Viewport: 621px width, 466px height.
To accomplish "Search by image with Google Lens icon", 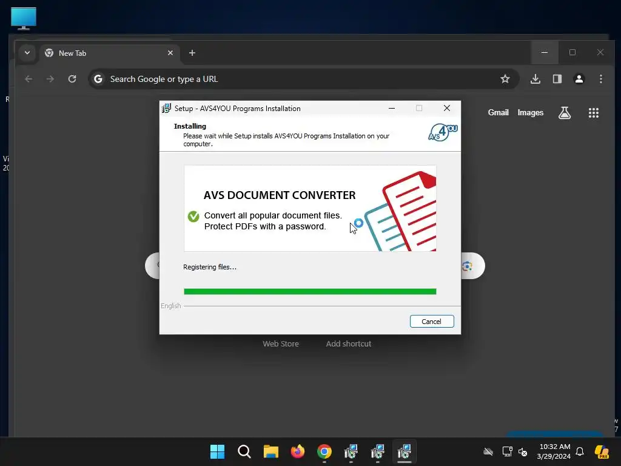I will tap(468, 266).
